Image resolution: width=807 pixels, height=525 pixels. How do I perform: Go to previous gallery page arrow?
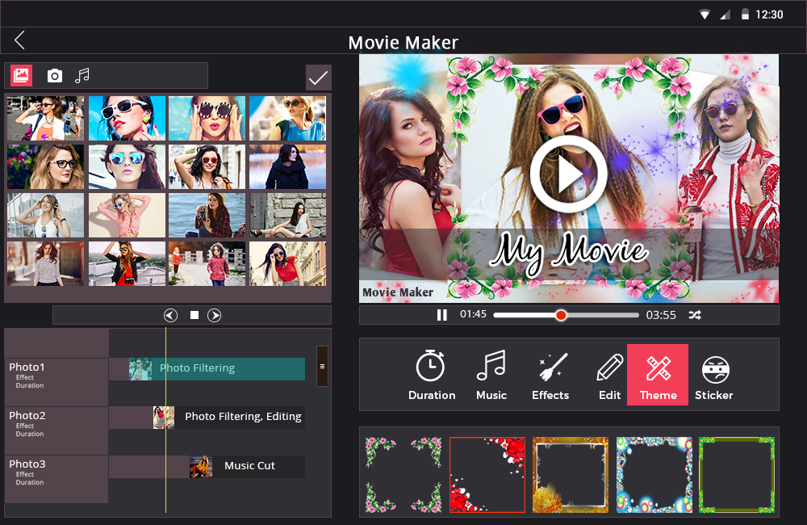[x=170, y=315]
